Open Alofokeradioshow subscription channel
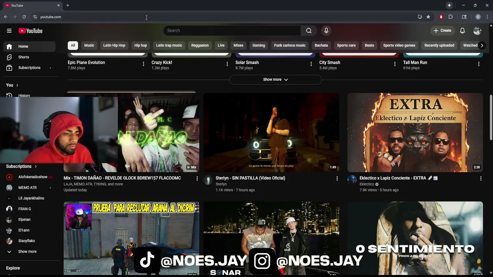 click(29, 177)
